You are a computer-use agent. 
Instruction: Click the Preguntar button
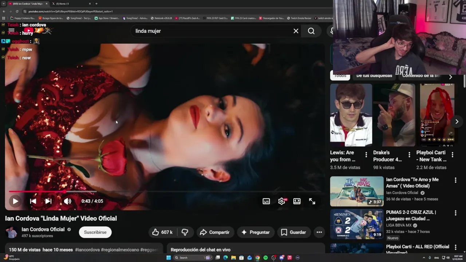[x=255, y=232]
